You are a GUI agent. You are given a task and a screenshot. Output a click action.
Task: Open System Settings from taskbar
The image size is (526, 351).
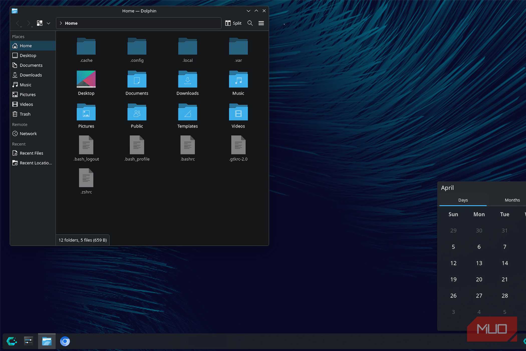(x=29, y=341)
